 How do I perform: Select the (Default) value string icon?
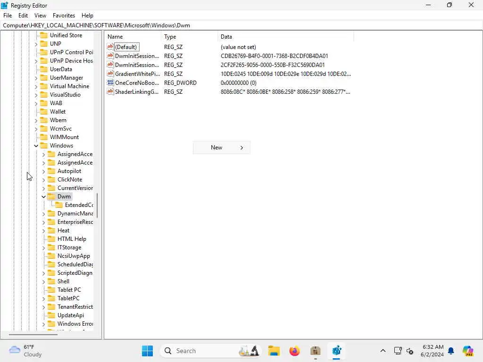coord(110,47)
